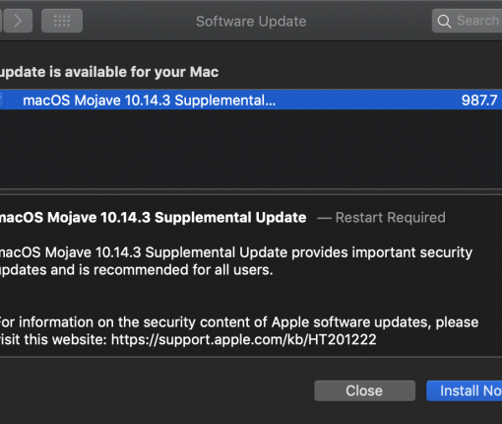The width and height of the screenshot is (502, 424).
Task: Open the support.apple.com/kb/HT201222 link
Action: [x=244, y=339]
